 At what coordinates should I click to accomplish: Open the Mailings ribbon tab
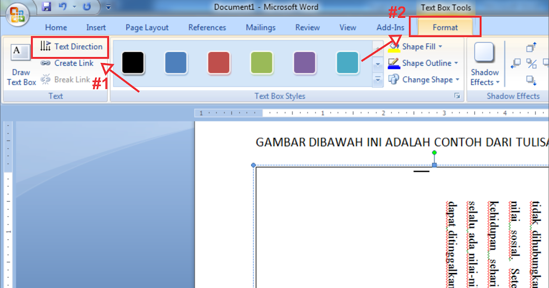pyautogui.click(x=260, y=27)
